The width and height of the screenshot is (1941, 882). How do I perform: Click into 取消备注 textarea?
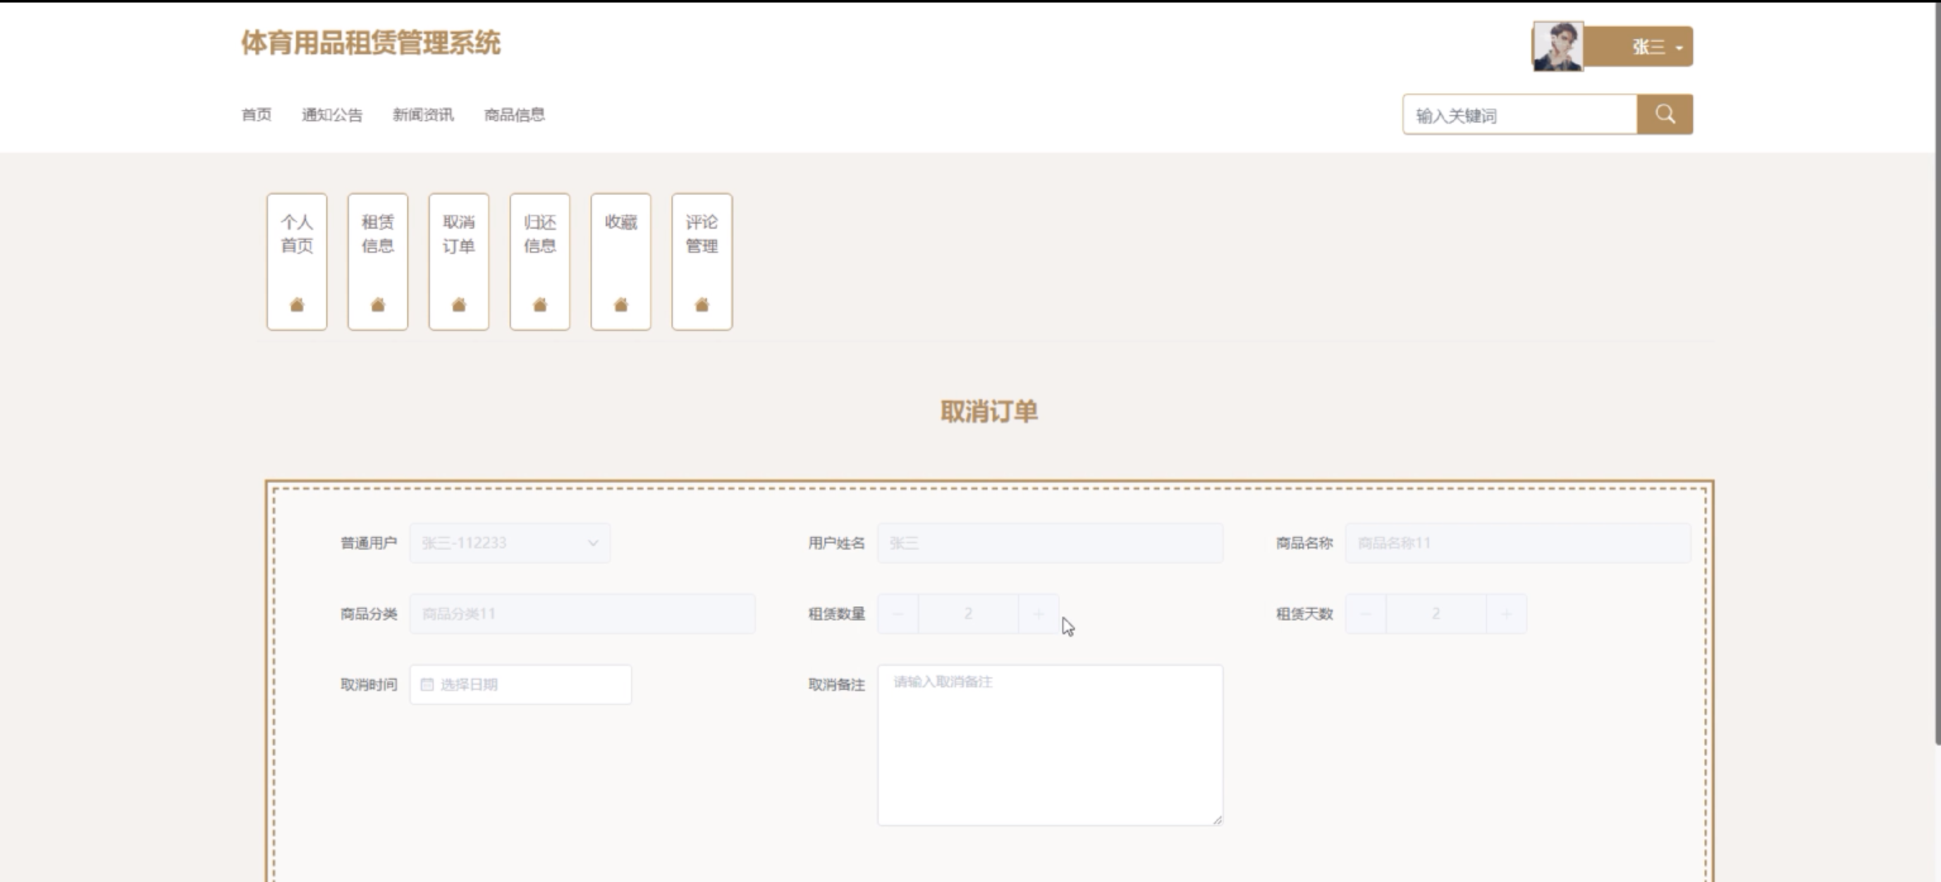[x=1050, y=746]
